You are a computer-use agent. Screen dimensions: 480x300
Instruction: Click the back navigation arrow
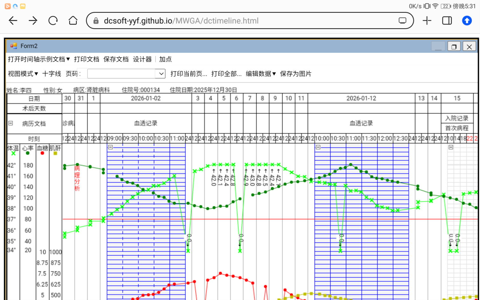[x=13, y=20]
